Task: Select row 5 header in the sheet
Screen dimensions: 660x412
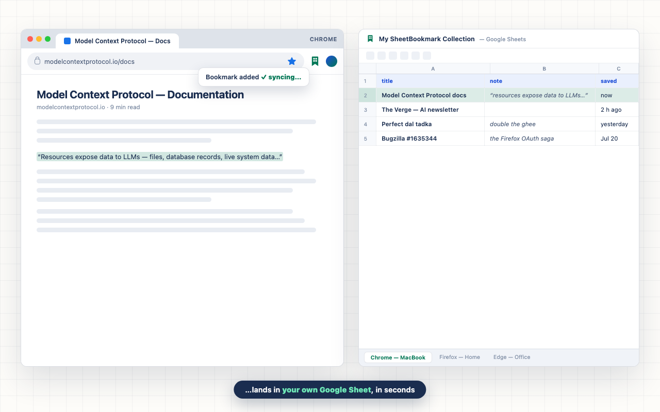Action: [x=367, y=139]
